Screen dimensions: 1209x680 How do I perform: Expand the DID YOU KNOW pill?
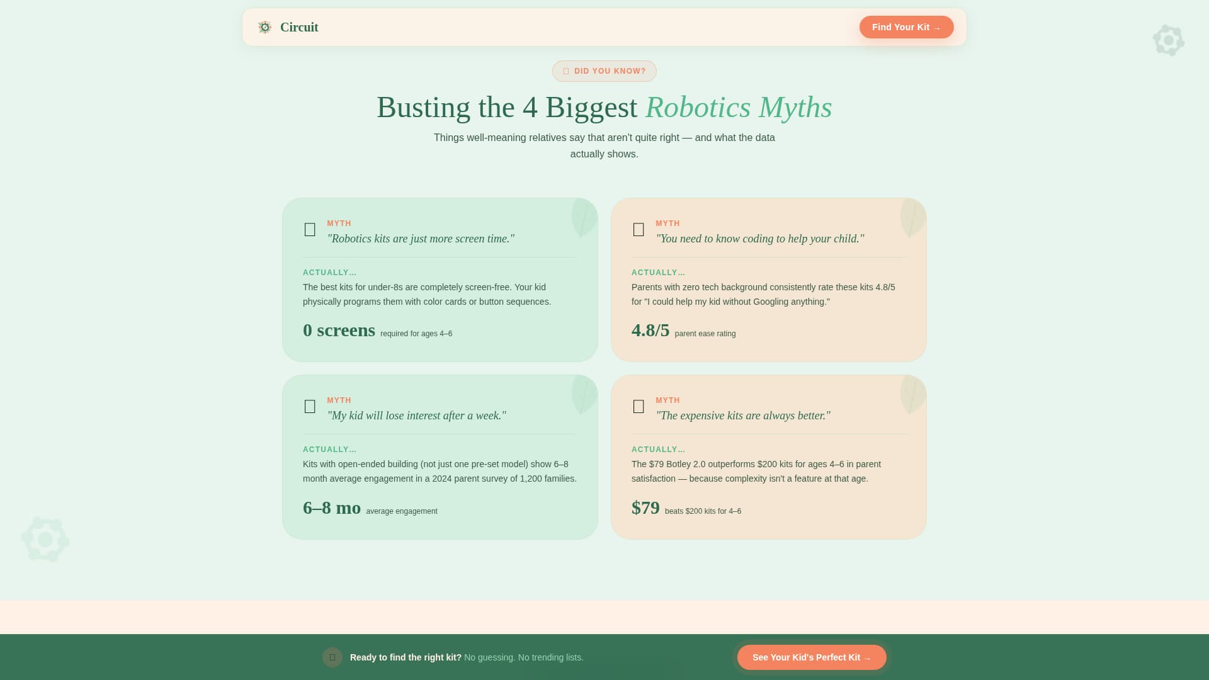[x=604, y=71]
